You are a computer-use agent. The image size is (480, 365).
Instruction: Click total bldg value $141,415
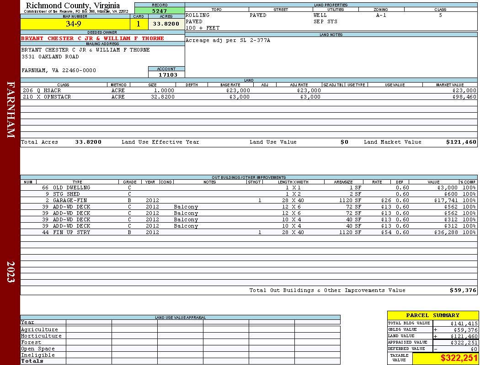pos(464,323)
